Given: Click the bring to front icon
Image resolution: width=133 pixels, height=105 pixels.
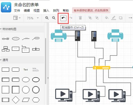Looking at the screenshot, I should click(x=90, y=18).
